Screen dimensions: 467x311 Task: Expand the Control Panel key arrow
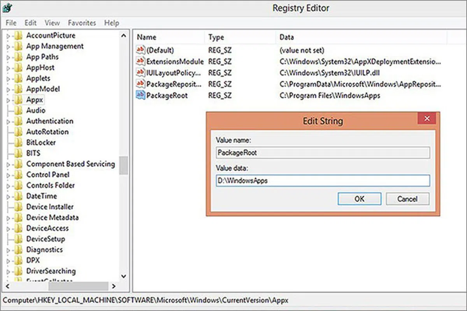point(8,175)
